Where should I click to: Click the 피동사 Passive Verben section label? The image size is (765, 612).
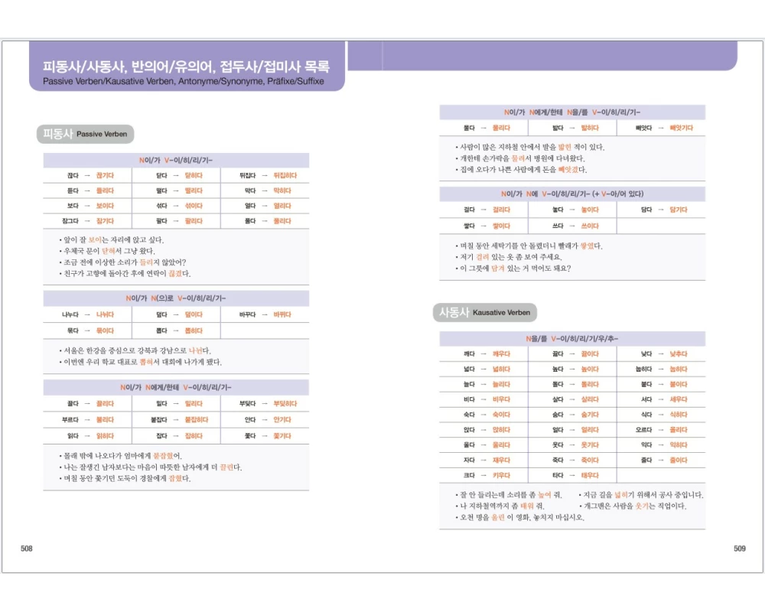[85, 134]
